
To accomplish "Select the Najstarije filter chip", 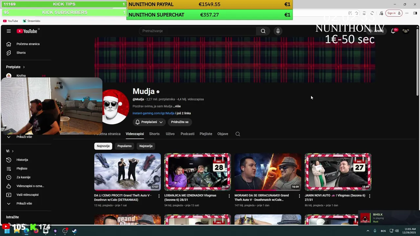I will (146, 146).
